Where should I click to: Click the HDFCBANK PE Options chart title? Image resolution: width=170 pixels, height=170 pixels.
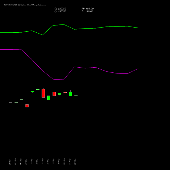pos(25,5)
